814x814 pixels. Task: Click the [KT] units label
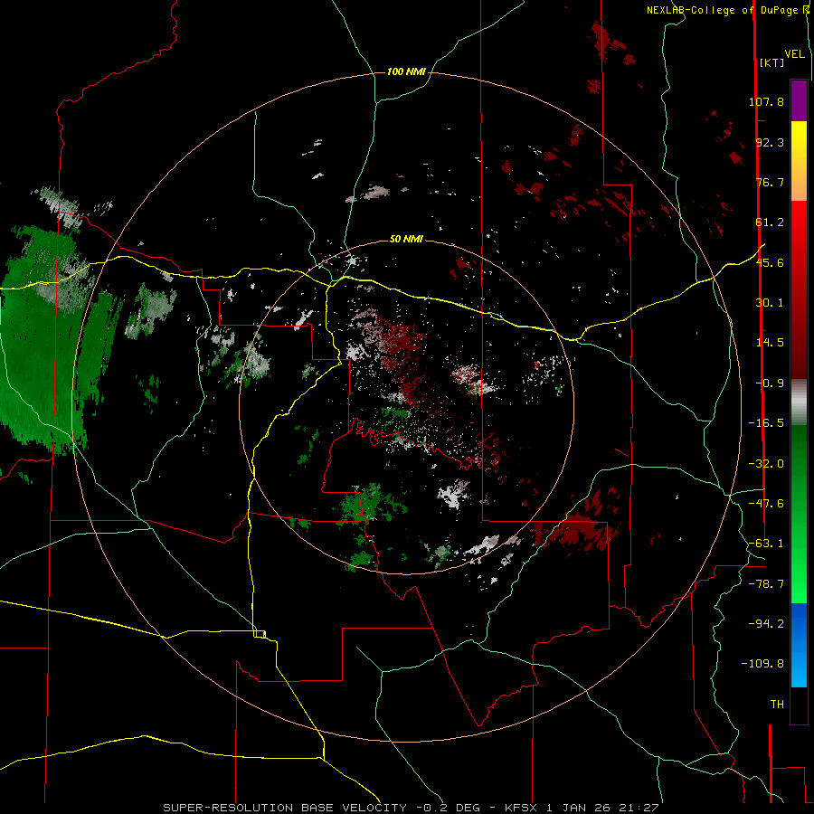[772, 62]
